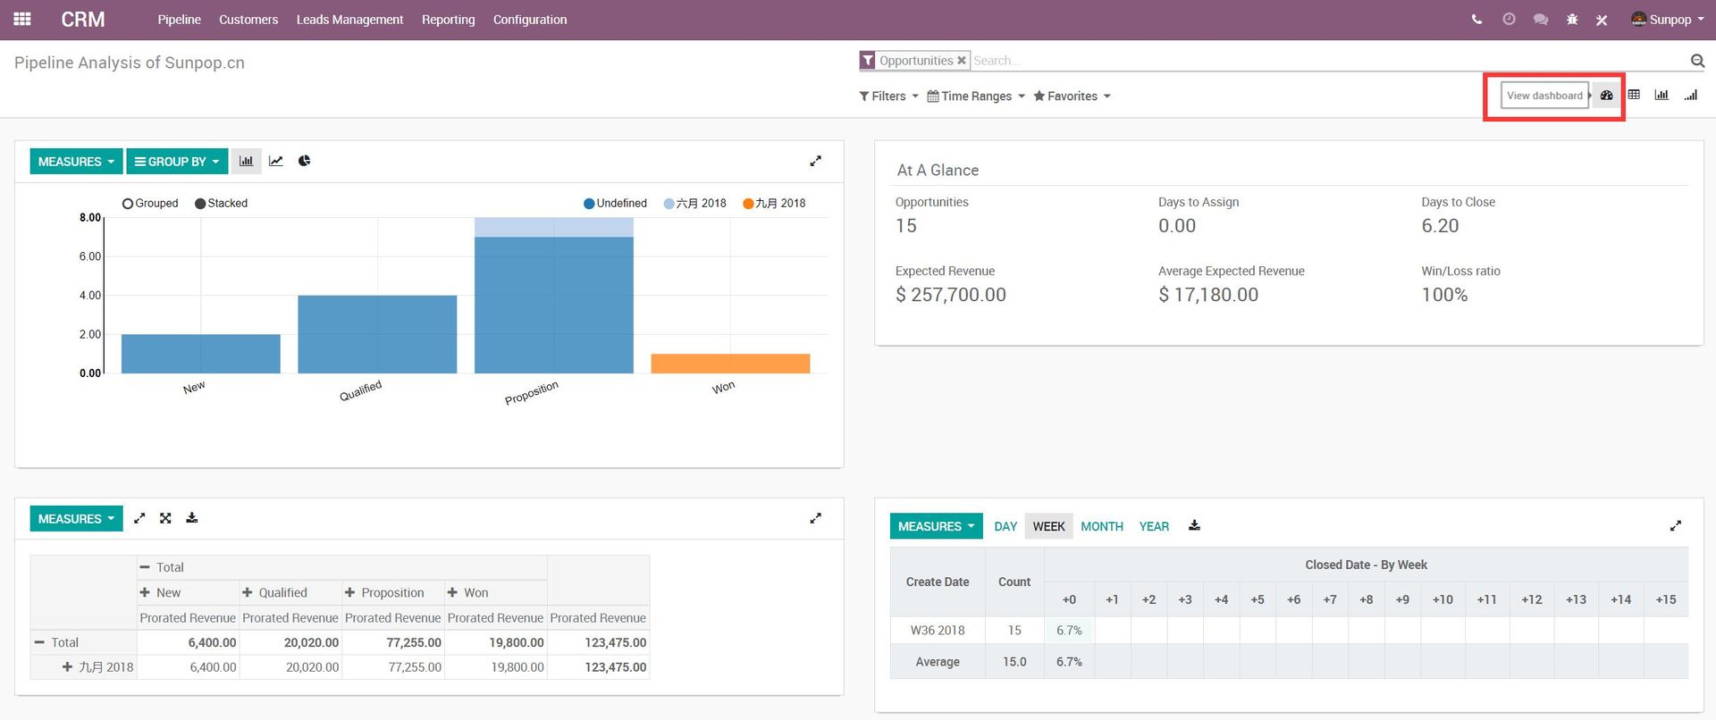Screen dimensions: 1716x720
Task: Download pivot table as spreadsheet
Action: [x=191, y=518]
